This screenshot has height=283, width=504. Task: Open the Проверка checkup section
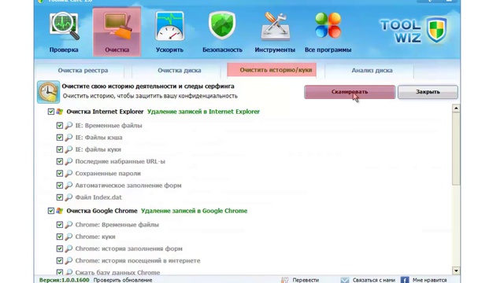coord(64,32)
